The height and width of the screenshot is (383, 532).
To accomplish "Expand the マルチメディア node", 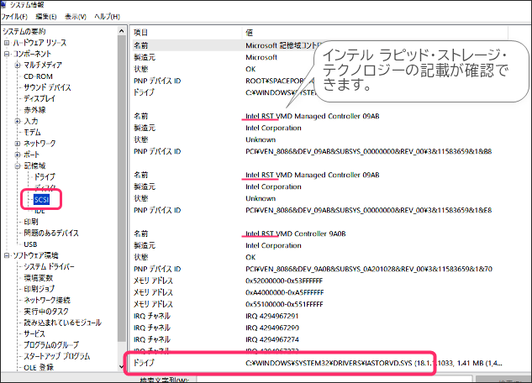I will point(18,65).
